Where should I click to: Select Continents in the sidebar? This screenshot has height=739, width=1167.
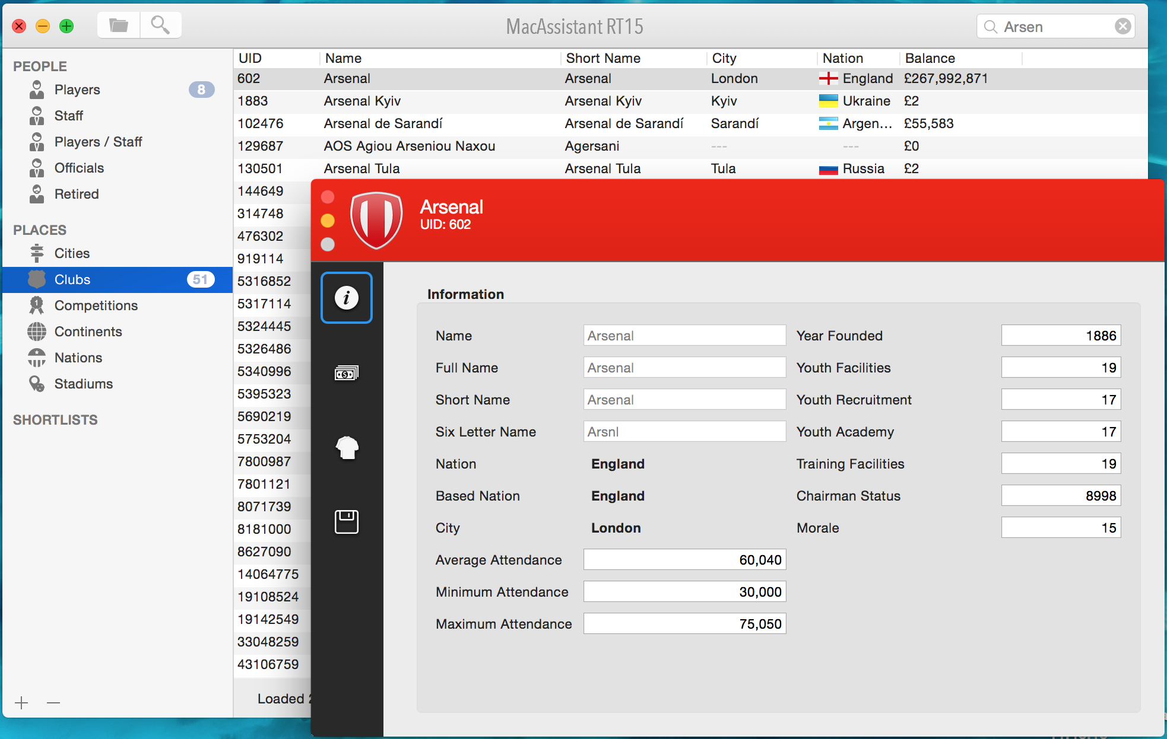[119, 332]
